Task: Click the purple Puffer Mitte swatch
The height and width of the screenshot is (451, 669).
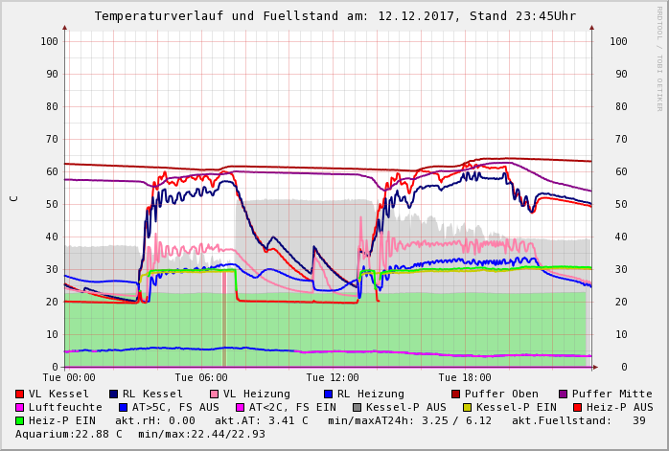Action: point(563,394)
